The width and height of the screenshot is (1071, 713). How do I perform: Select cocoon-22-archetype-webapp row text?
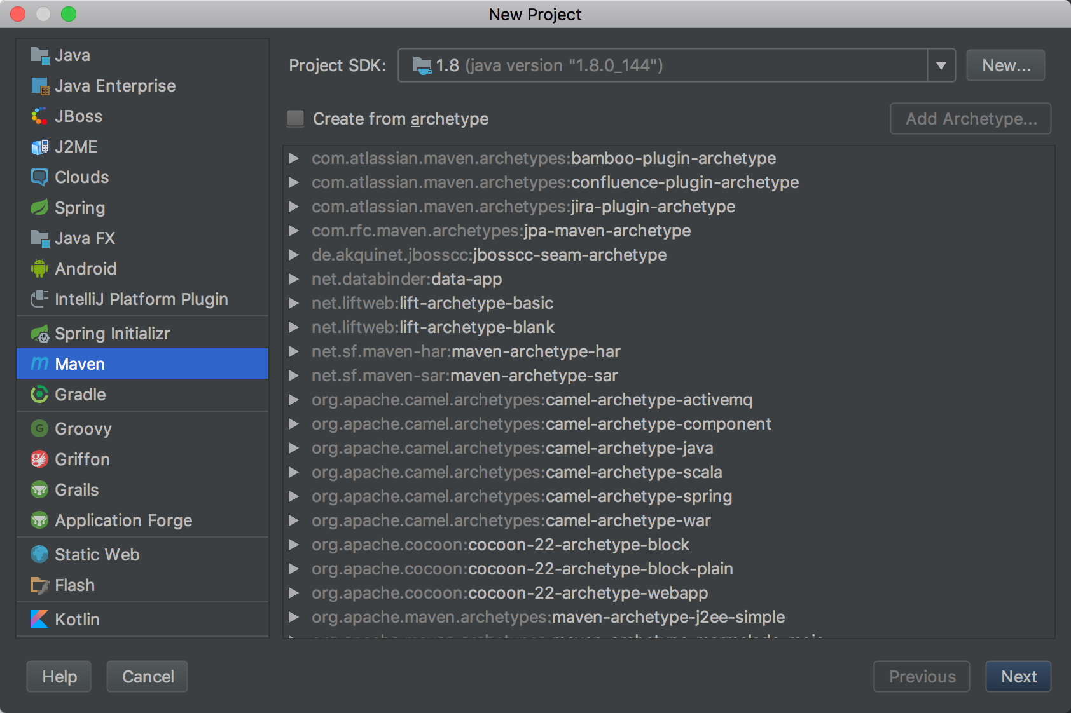(x=510, y=593)
